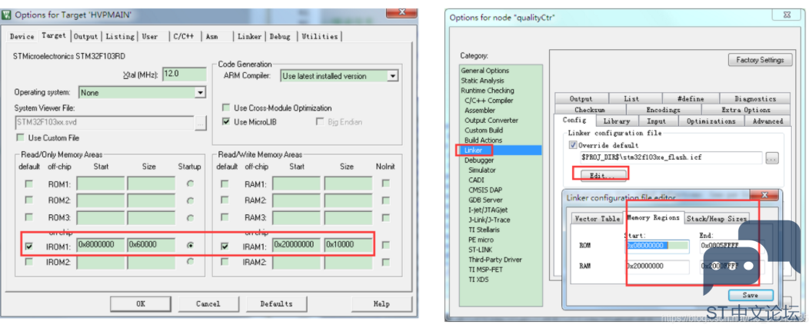This screenshot has width=809, height=331.
Task: Edit the Xtal (MHz) field
Action: [185, 74]
